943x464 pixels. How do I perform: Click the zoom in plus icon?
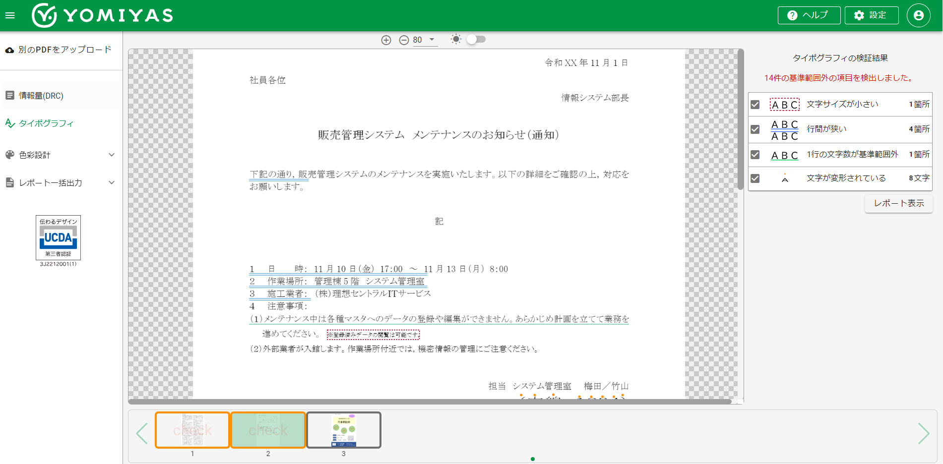tap(386, 40)
